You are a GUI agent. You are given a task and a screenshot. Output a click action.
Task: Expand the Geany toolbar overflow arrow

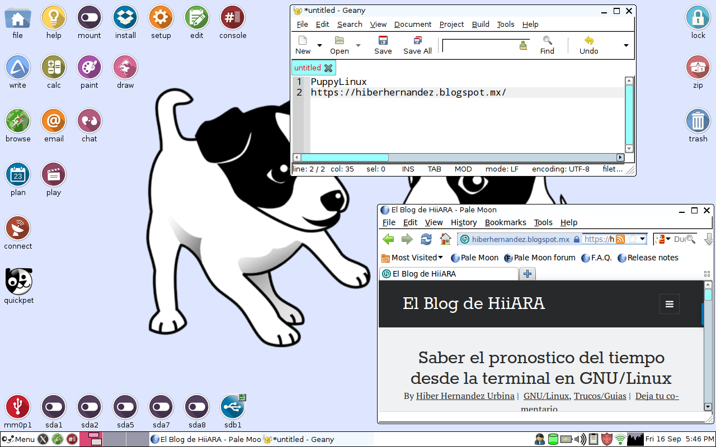click(x=626, y=45)
